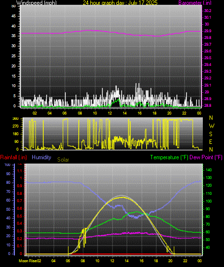Click the 140 temperature scale value
224x267 pixels.
(x=209, y=170)
